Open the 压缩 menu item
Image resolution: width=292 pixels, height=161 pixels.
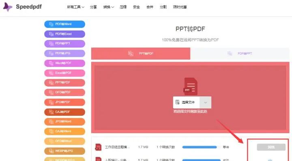[x=123, y=7]
